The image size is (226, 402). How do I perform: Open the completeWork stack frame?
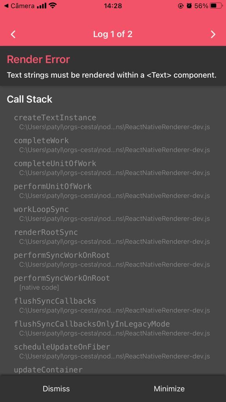(x=112, y=144)
